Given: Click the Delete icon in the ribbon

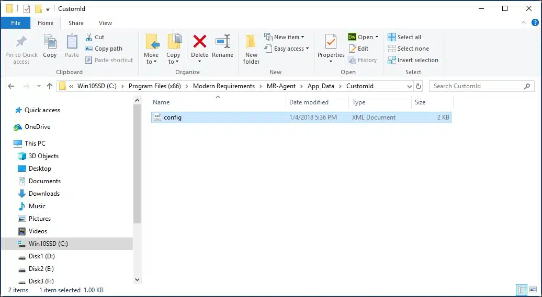Looking at the screenshot, I should click(x=199, y=43).
